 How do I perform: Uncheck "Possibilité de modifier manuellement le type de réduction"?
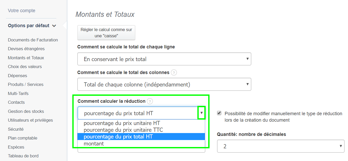point(219,113)
